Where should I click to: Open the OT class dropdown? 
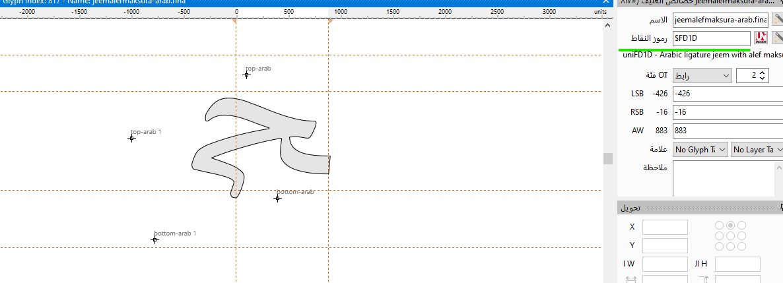tap(702, 76)
